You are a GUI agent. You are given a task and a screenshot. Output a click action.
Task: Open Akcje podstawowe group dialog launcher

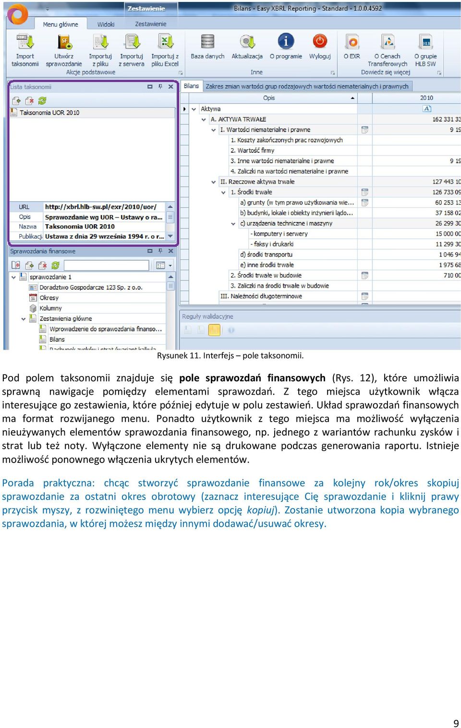[x=181, y=73]
